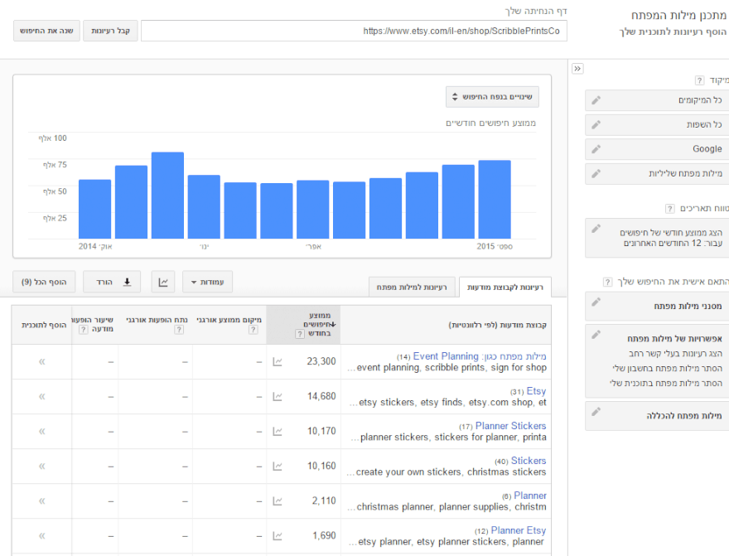Click the help icon beside date range heading
Screen dimensions: 729x556
(669, 209)
